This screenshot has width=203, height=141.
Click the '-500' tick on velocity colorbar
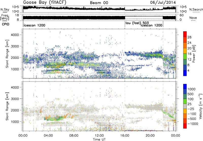click(x=192, y=119)
